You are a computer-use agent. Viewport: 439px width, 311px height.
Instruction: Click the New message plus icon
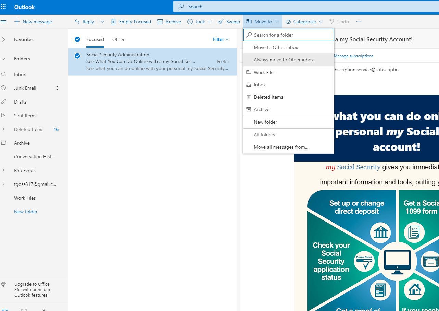tap(17, 22)
